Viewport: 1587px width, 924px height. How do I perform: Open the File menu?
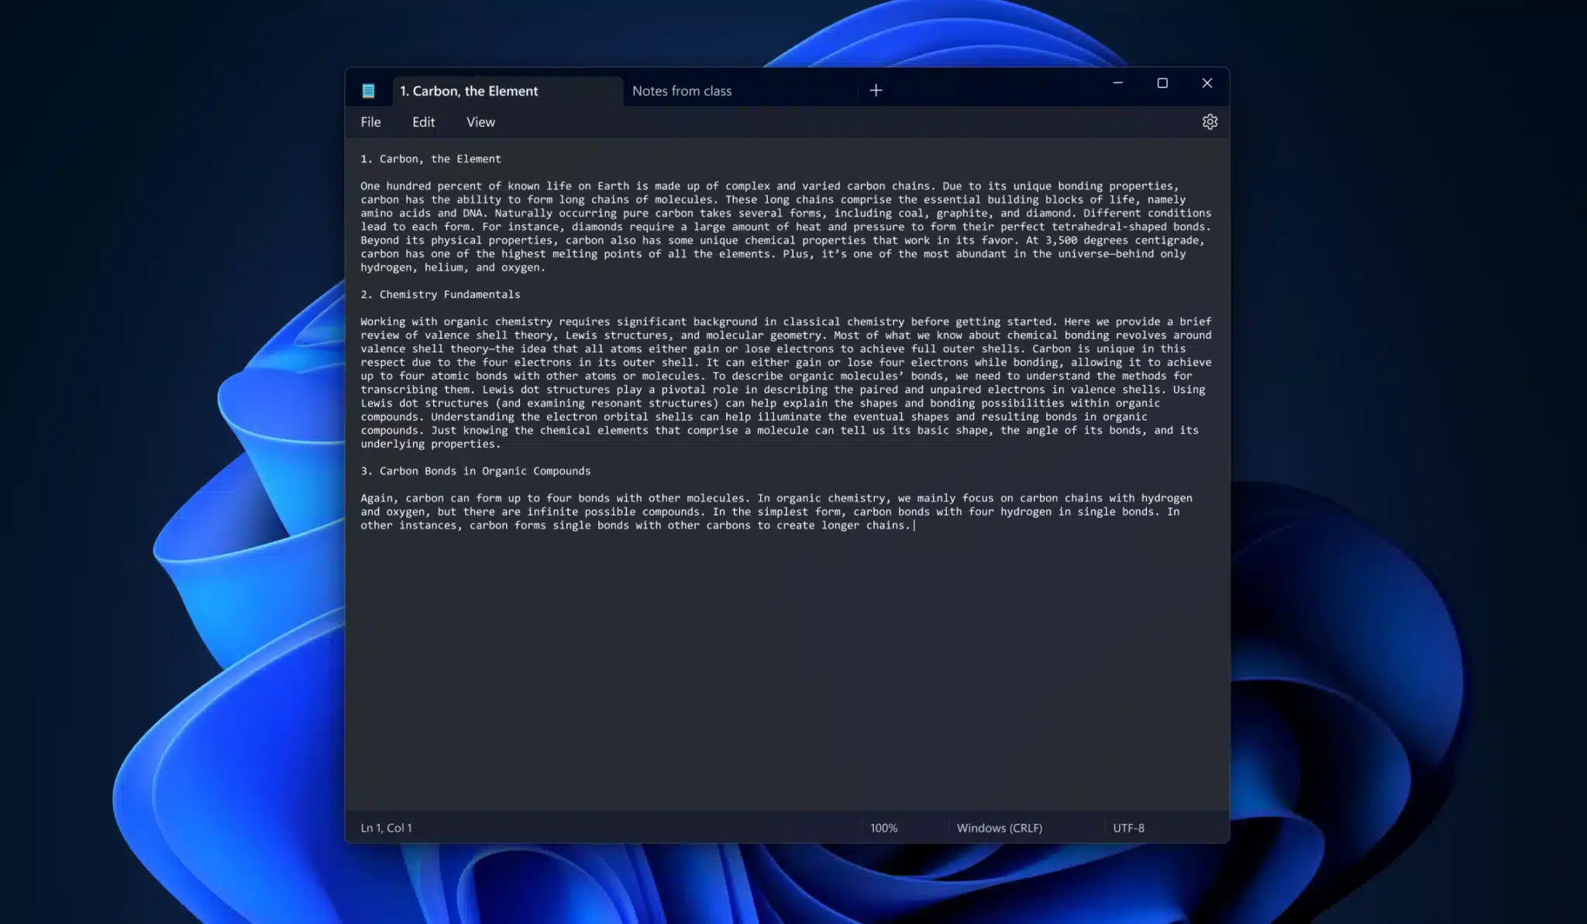pyautogui.click(x=370, y=122)
